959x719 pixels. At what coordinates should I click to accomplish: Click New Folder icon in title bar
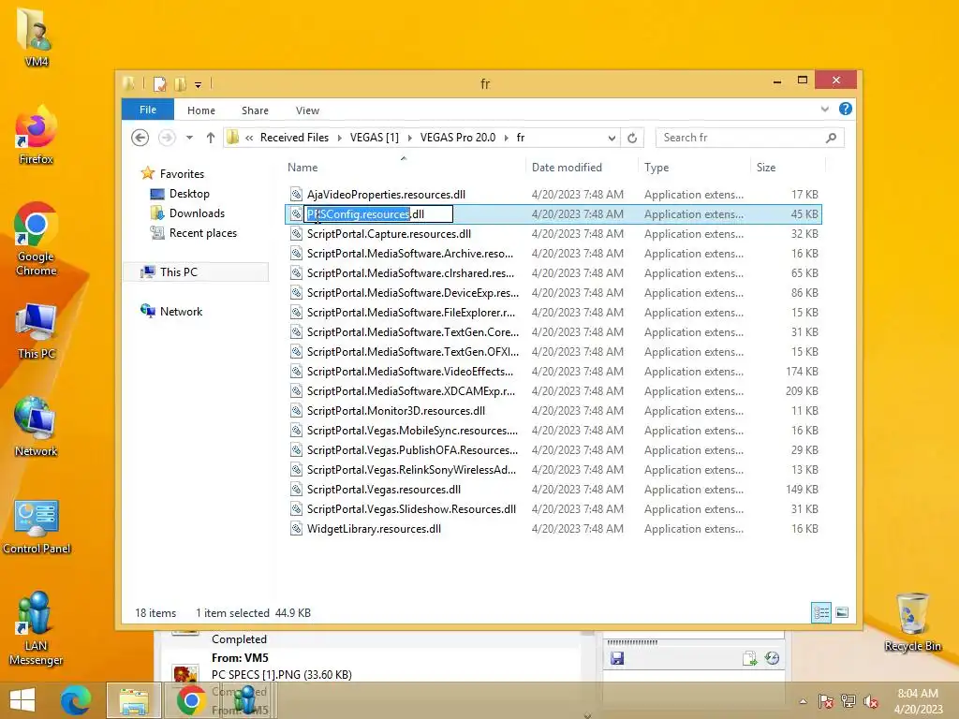click(180, 84)
